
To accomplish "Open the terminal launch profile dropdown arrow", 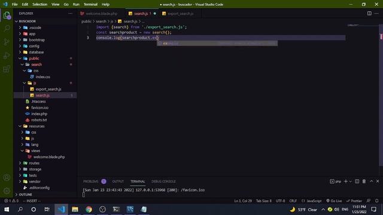I will click(x=351, y=182).
